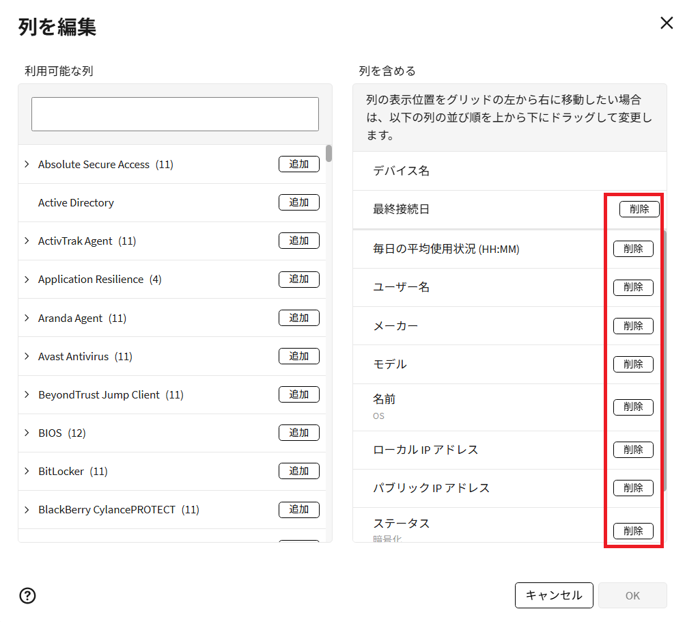Remove the メーカー column
685x622 pixels.
pos(633,326)
